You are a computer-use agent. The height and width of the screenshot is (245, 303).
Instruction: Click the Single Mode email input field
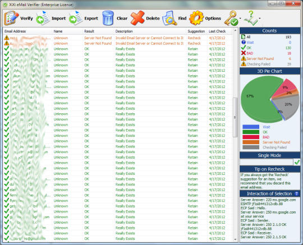(x=267, y=162)
